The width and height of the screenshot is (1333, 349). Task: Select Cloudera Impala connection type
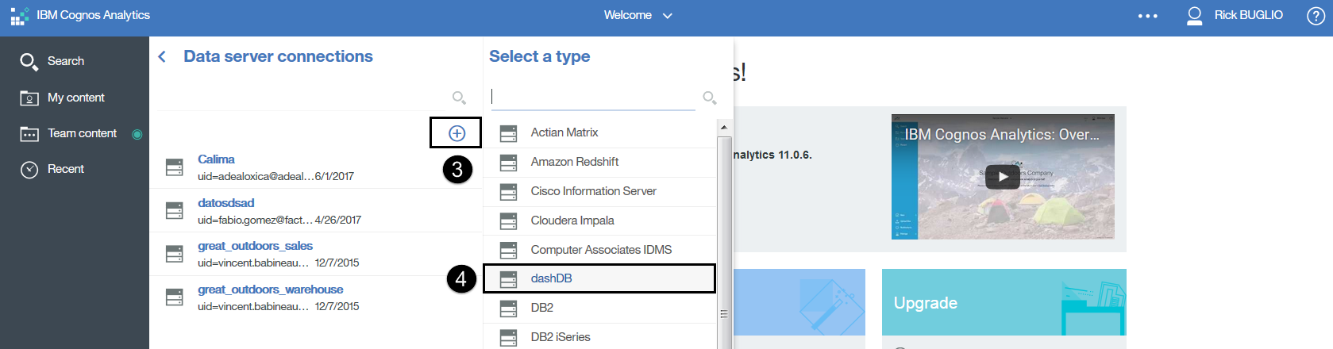[599, 221]
